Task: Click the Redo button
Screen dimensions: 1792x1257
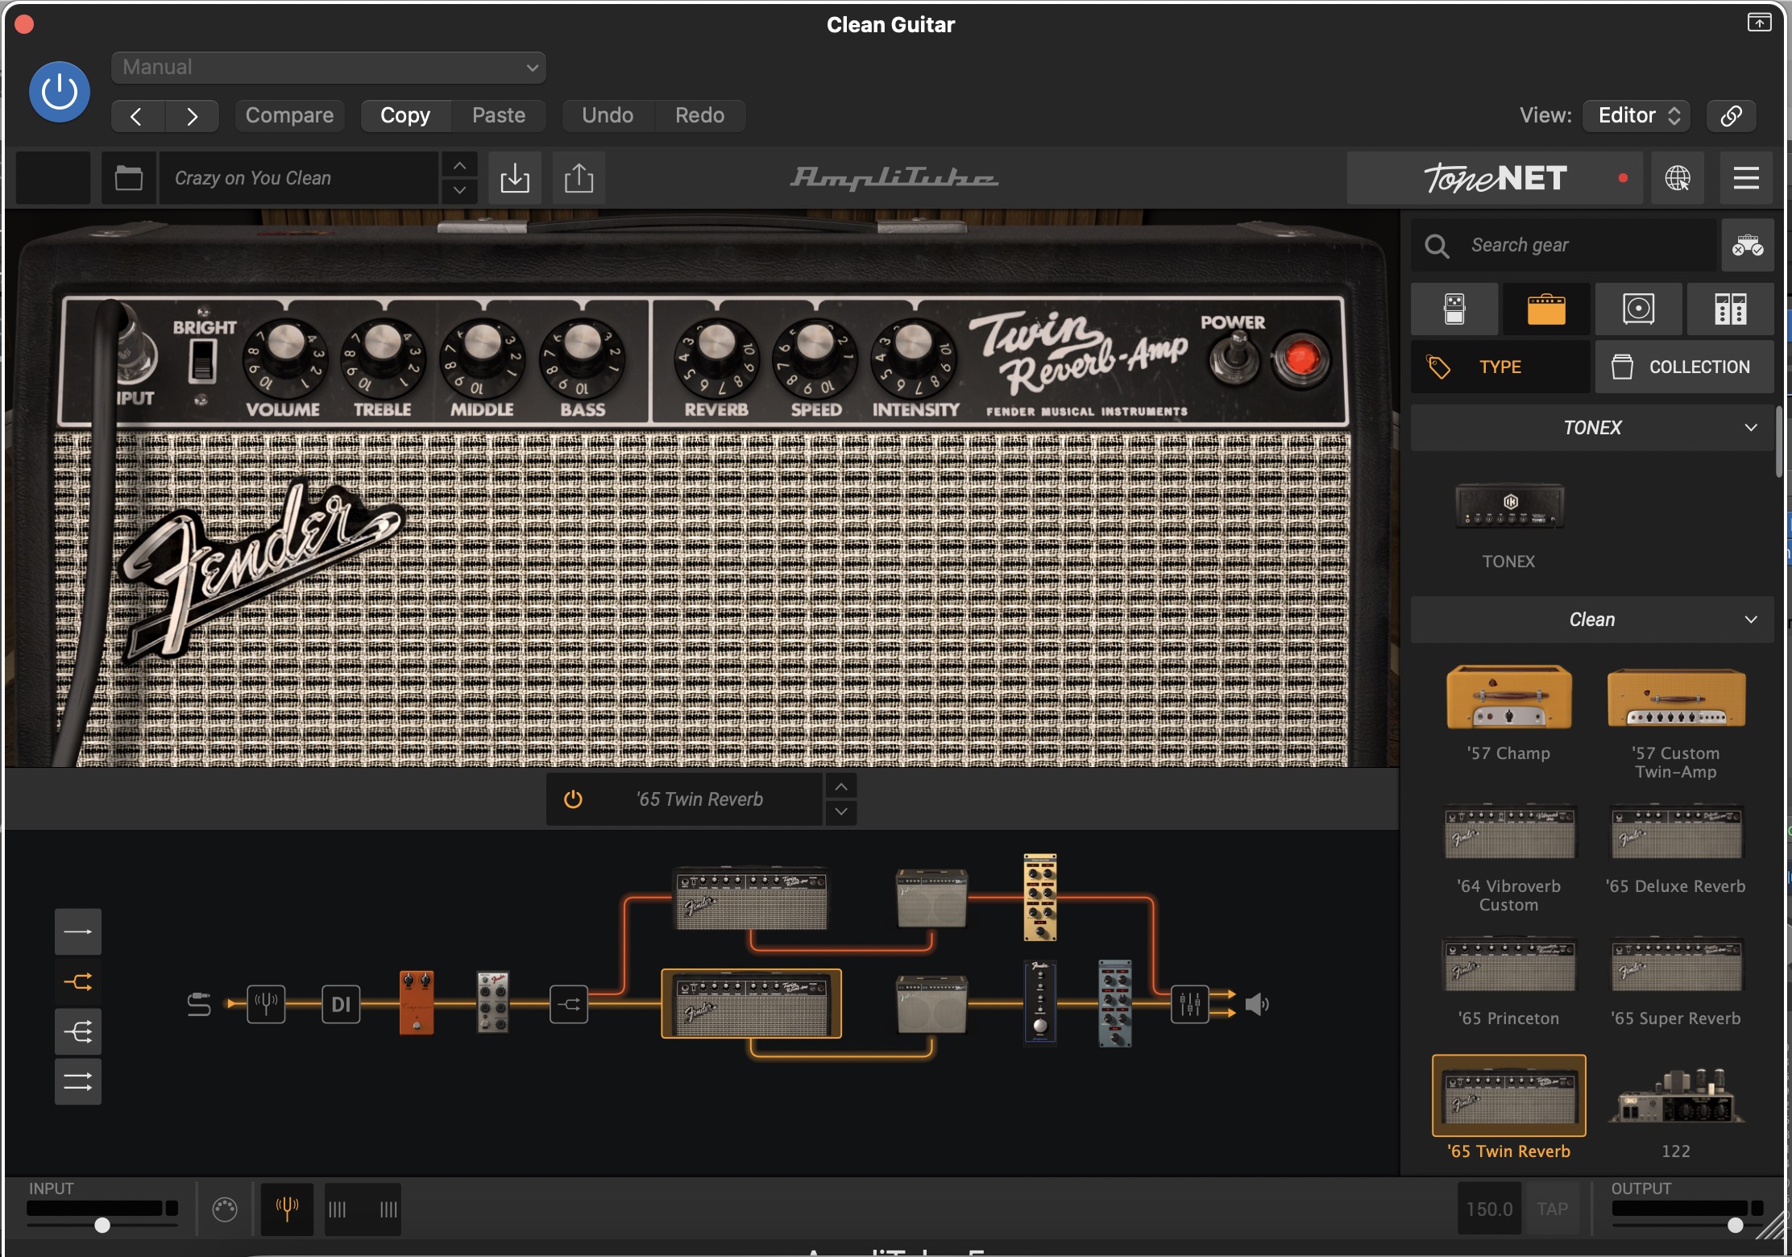Action: point(699,115)
